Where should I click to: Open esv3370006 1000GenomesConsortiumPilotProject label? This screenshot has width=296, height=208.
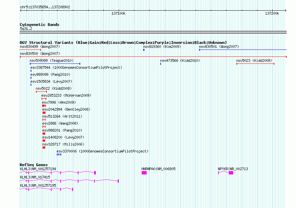point(102,151)
